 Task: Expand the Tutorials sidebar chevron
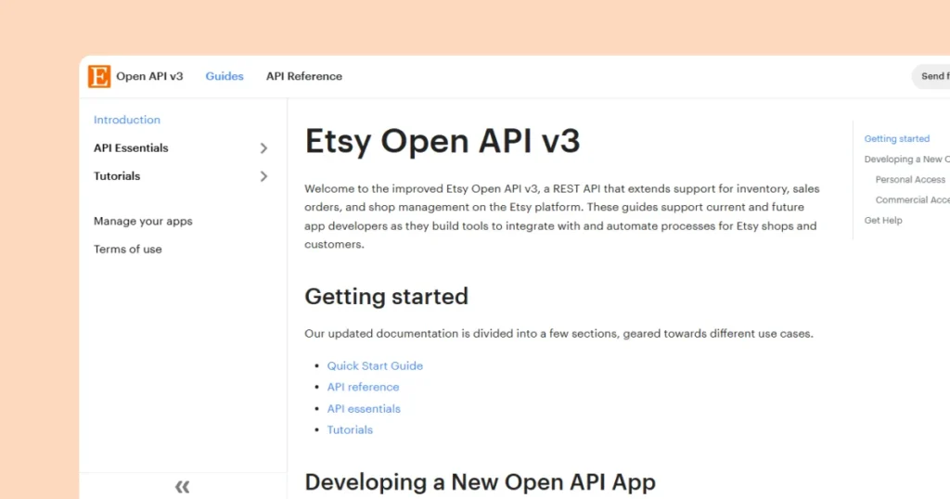click(x=263, y=176)
